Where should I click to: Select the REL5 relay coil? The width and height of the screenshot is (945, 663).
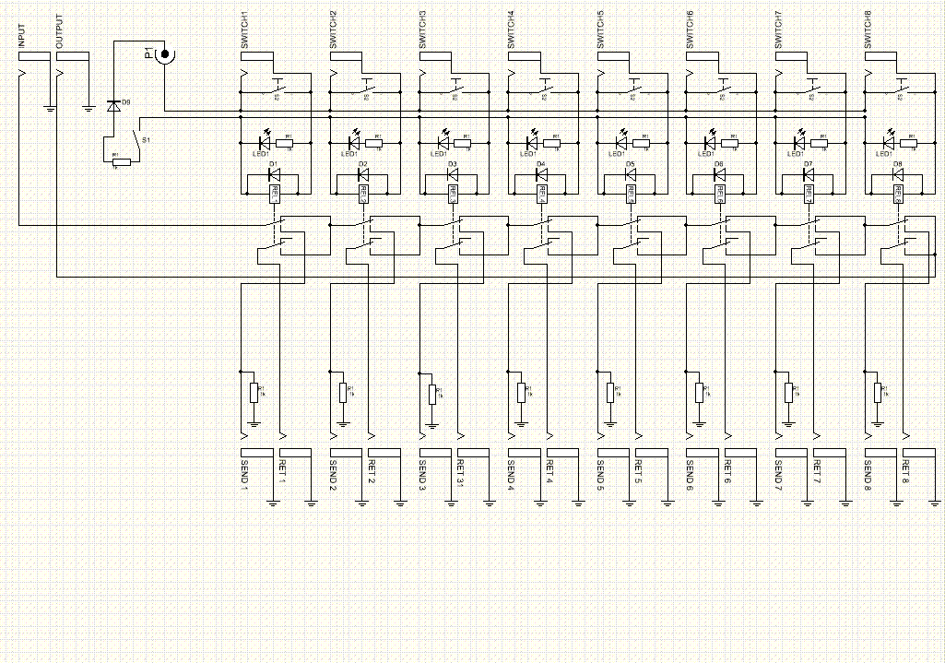(x=631, y=195)
